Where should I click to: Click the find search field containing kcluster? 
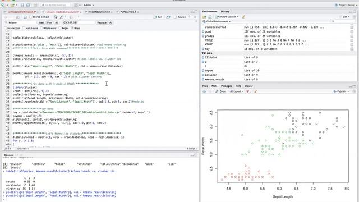[21, 22]
